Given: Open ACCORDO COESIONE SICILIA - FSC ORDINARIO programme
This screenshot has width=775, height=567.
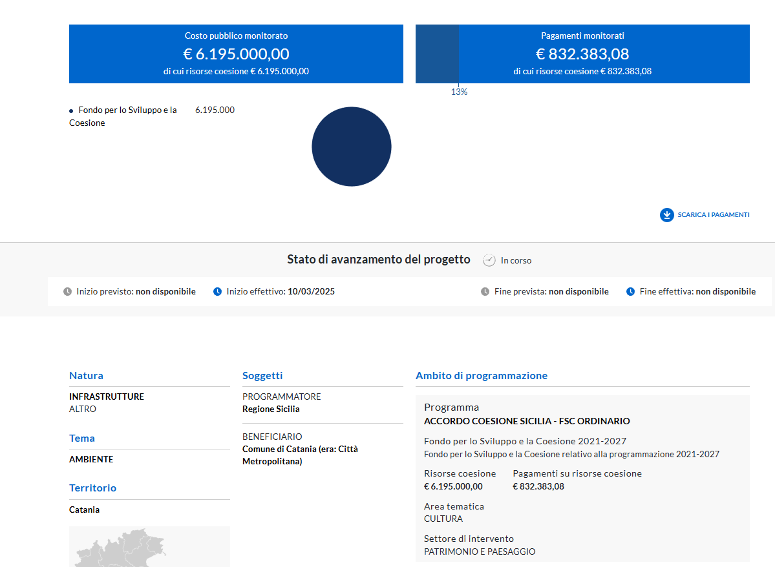Looking at the screenshot, I should pyautogui.click(x=527, y=421).
